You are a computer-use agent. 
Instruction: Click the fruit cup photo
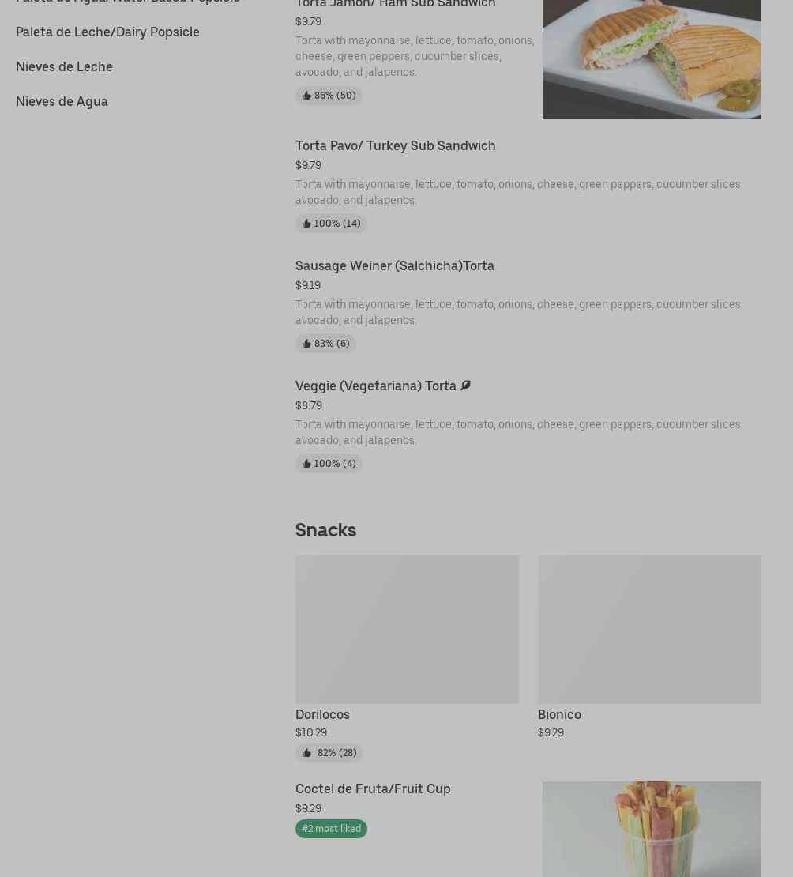tap(652, 829)
